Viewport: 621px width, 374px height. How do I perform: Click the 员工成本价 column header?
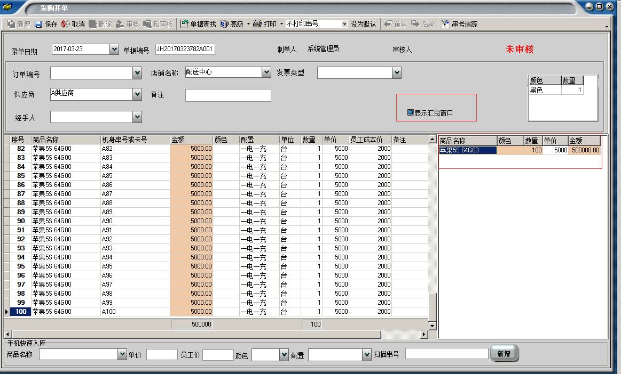click(370, 140)
